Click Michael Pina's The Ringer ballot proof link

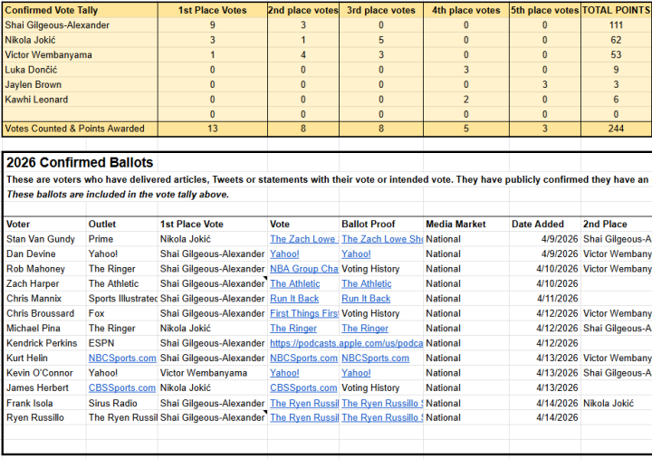pyautogui.click(x=365, y=329)
